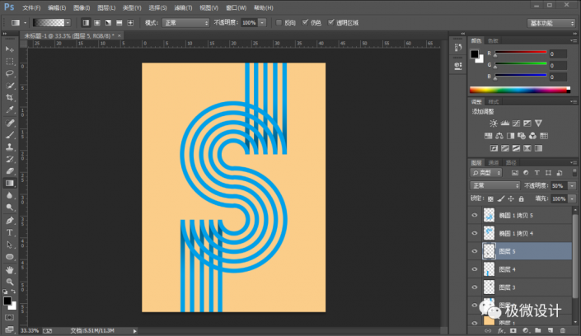Select the Type tool
Screen dimensions: 581x336
[10, 232]
